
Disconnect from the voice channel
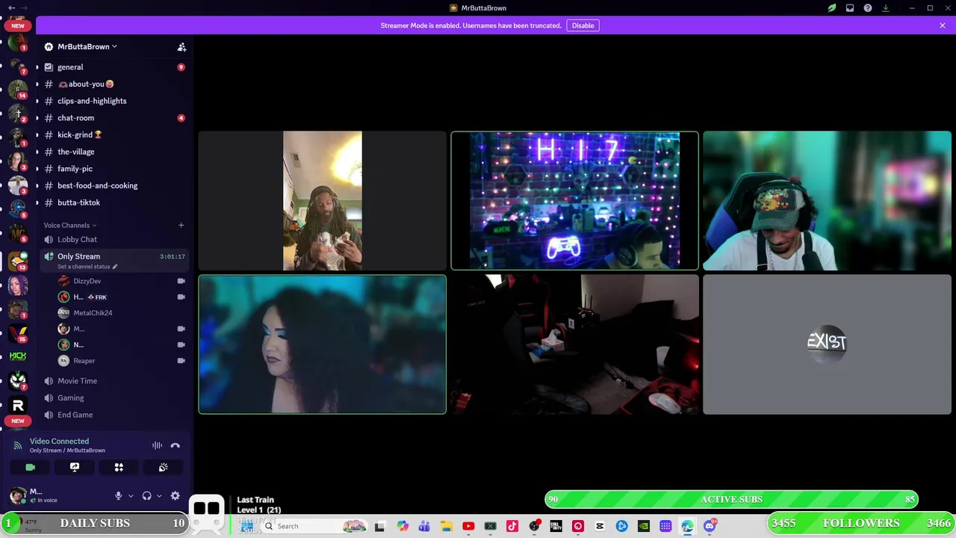click(x=175, y=445)
